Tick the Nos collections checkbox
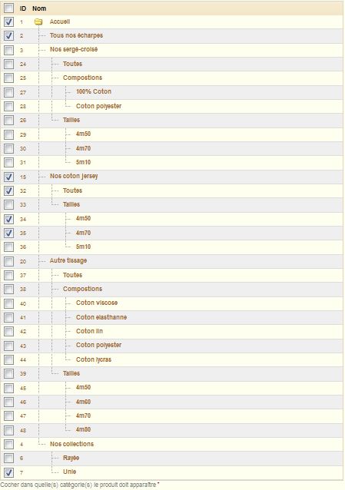 pyautogui.click(x=8, y=444)
